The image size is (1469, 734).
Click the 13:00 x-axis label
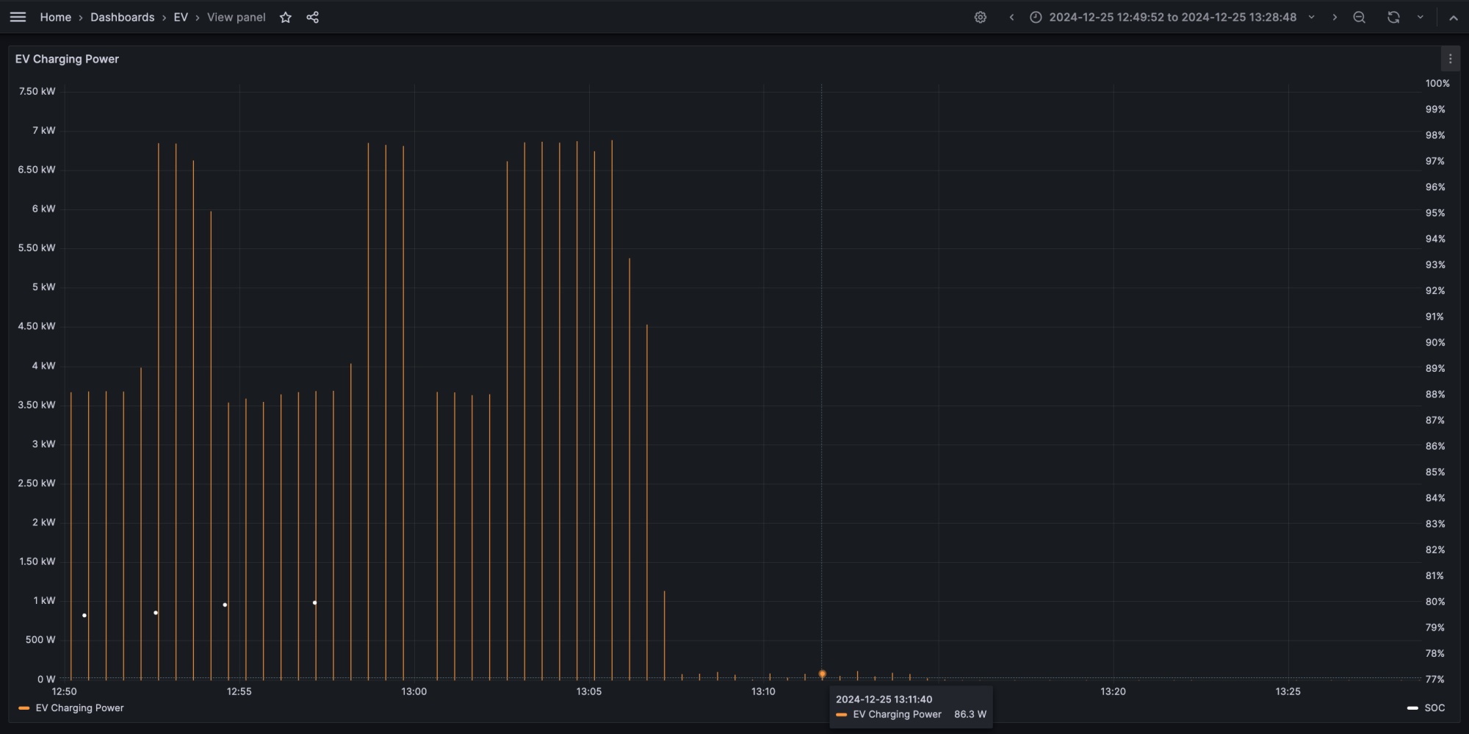414,691
